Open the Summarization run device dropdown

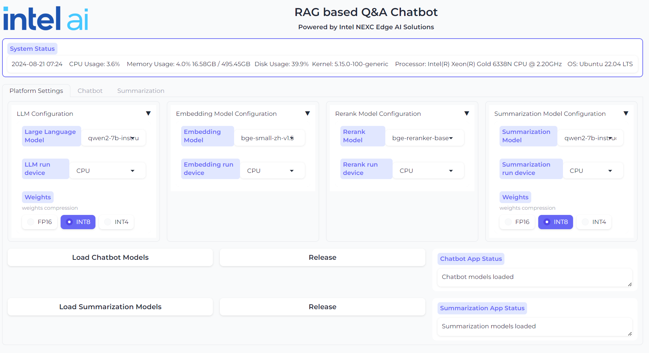coord(593,171)
